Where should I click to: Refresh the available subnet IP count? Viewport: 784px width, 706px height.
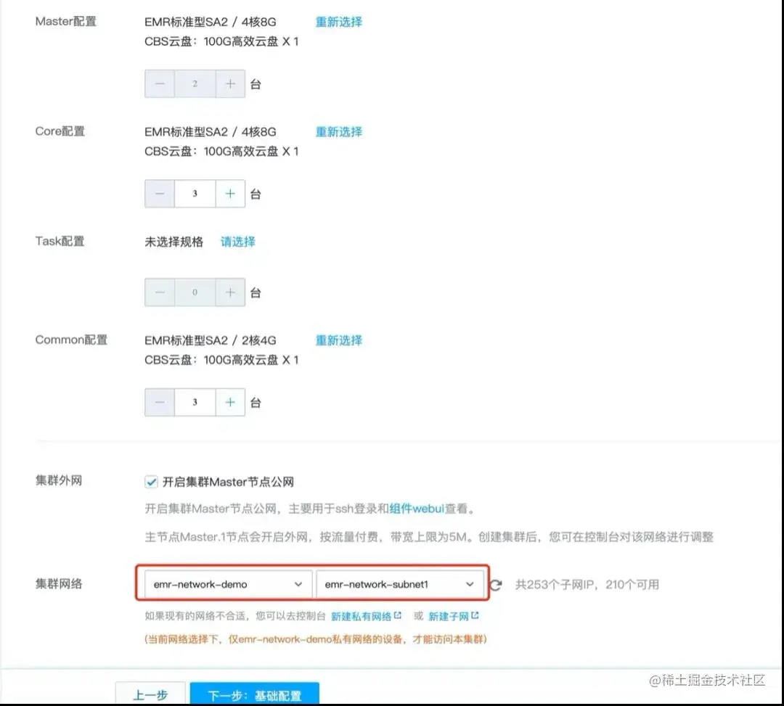(x=497, y=584)
